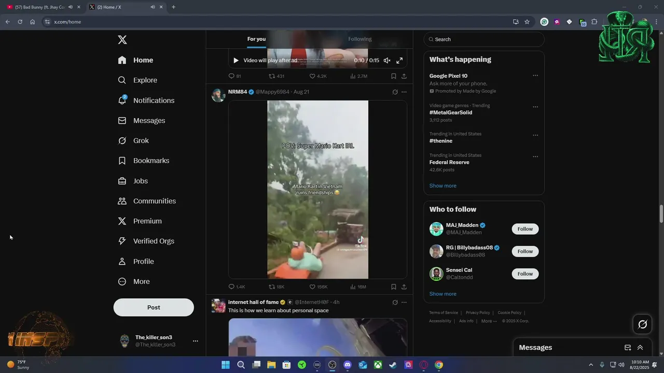Repost the post with 18K reposts
Image resolution: width=664 pixels, height=373 pixels.
pyautogui.click(x=276, y=286)
